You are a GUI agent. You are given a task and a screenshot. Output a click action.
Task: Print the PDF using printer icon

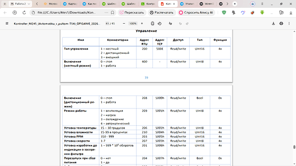coord(281,24)
